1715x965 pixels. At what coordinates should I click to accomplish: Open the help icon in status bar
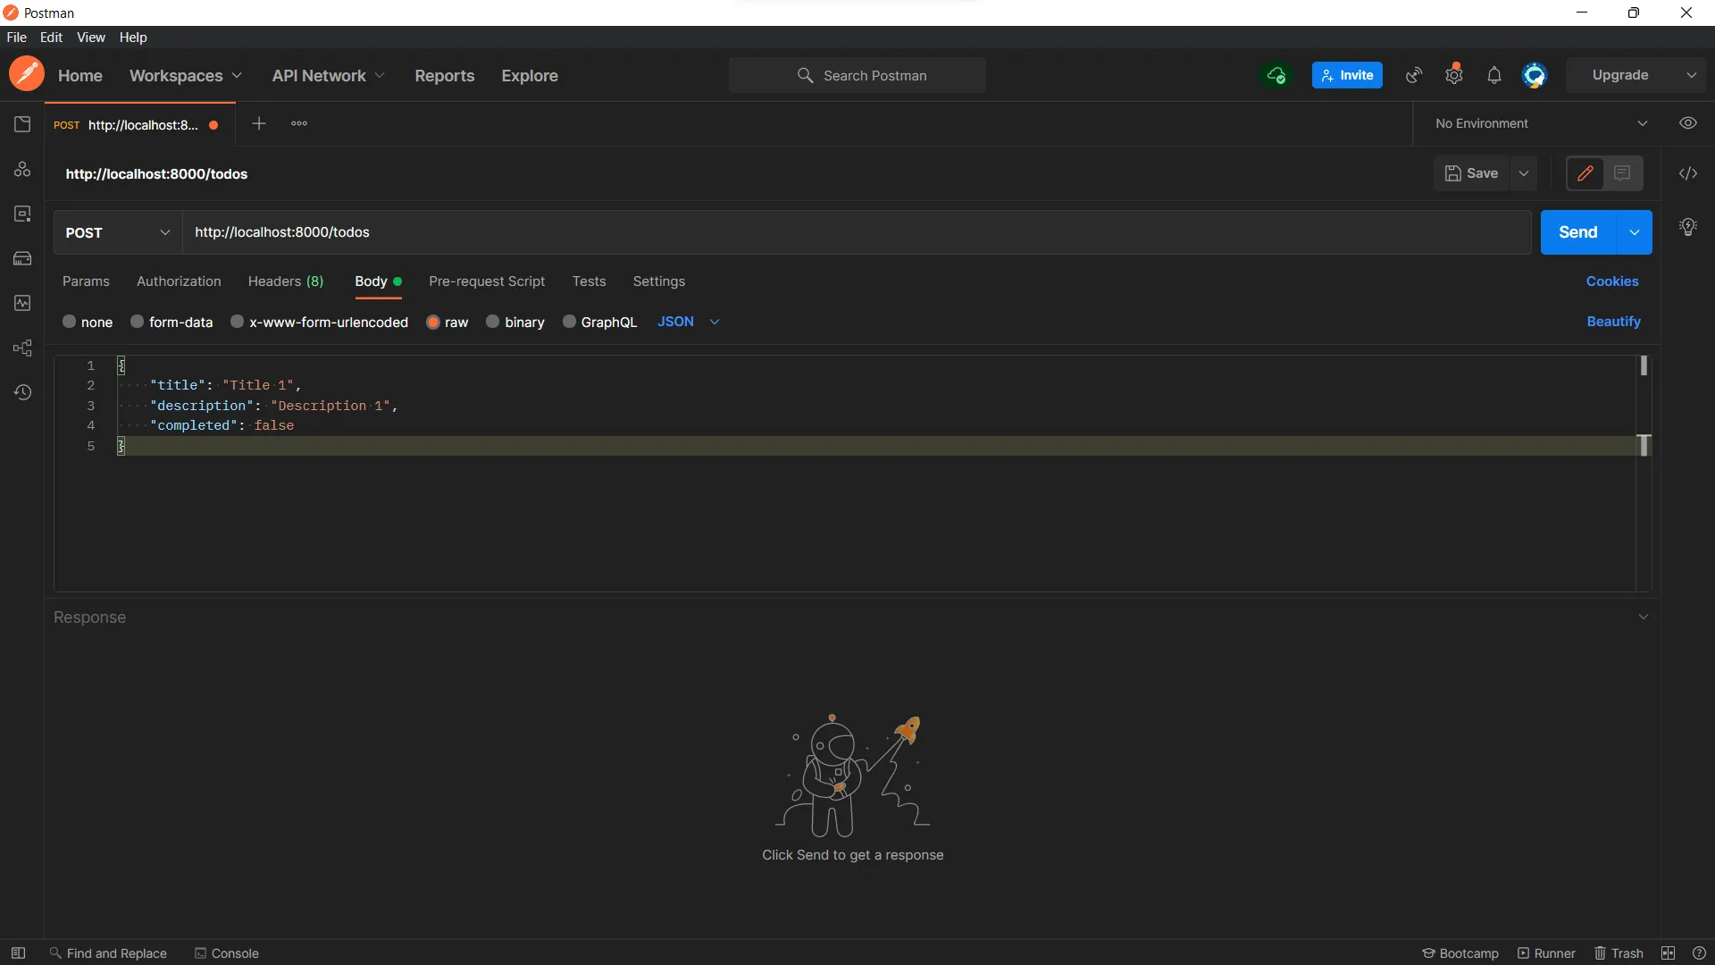1699,953
